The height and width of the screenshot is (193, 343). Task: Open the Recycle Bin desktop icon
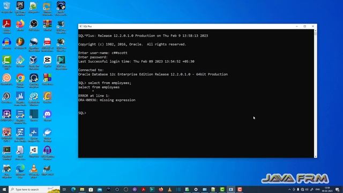point(7,8)
